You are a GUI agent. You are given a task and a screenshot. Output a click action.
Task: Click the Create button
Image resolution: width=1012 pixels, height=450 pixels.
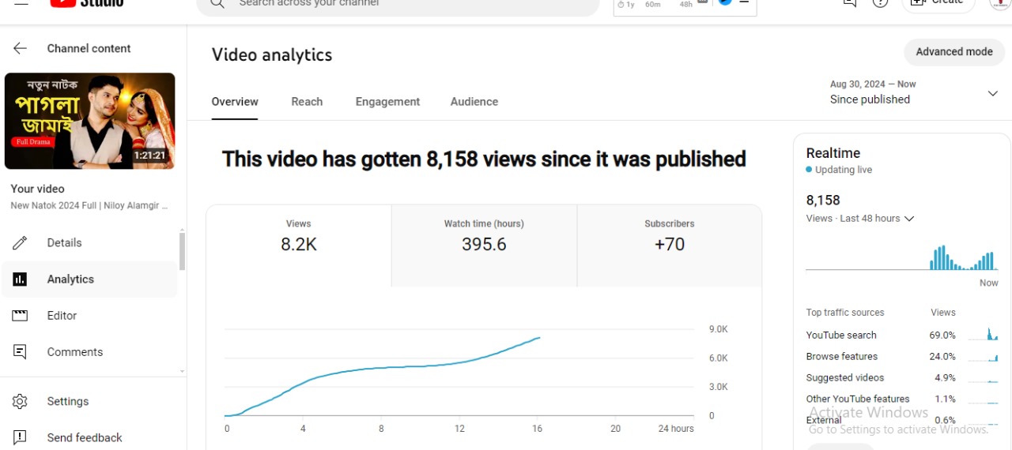pos(938,3)
